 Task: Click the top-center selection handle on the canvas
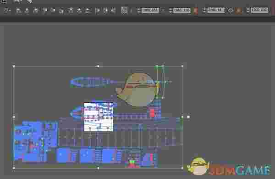click(98, 66)
